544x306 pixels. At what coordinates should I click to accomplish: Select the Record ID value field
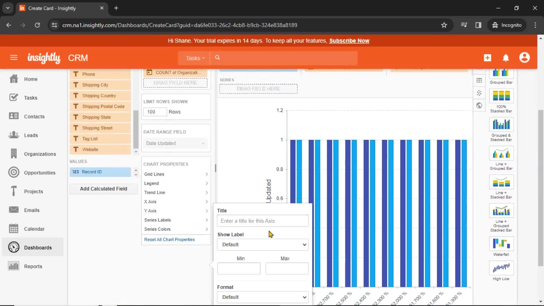(x=100, y=172)
